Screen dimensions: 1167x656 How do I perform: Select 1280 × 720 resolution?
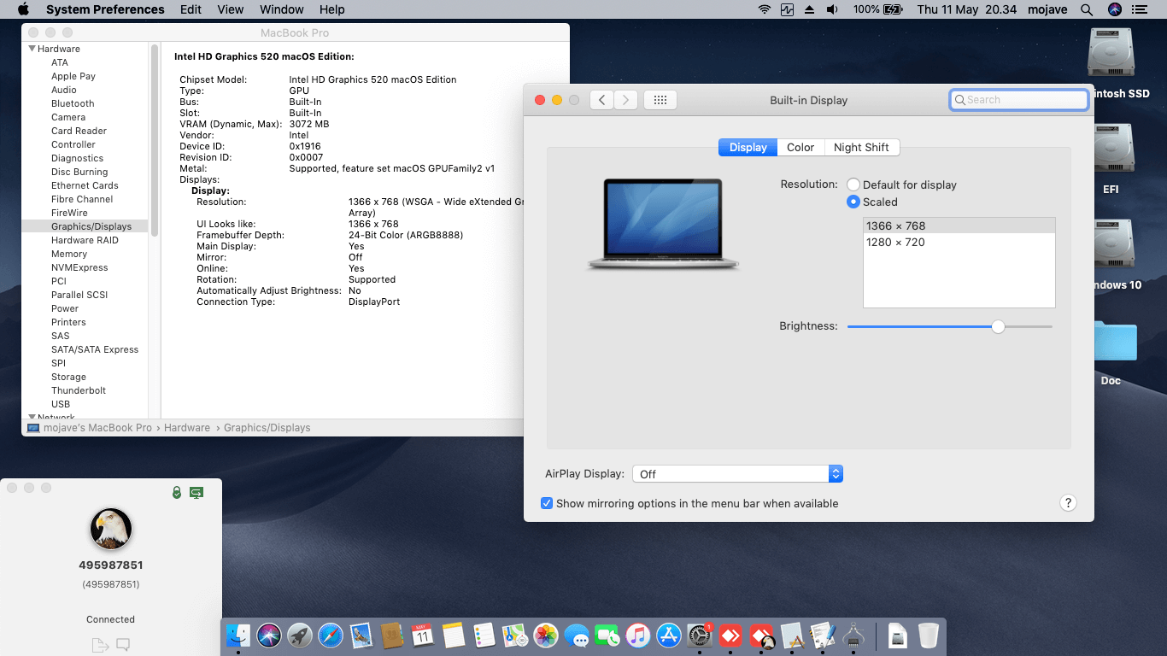pyautogui.click(x=959, y=242)
